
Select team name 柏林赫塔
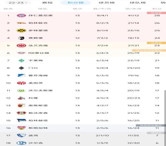(38, 120)
